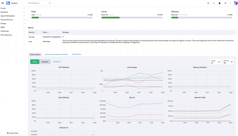Switch to the Detail view toggle
238x136 pixels.
click(35, 62)
